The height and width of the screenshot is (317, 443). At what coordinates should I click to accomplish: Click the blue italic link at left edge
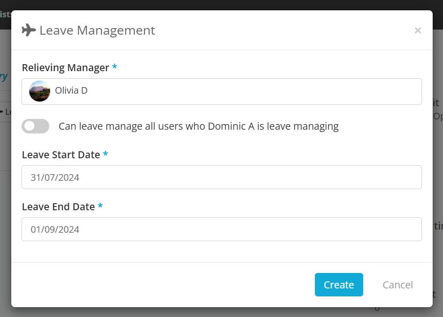tap(4, 76)
